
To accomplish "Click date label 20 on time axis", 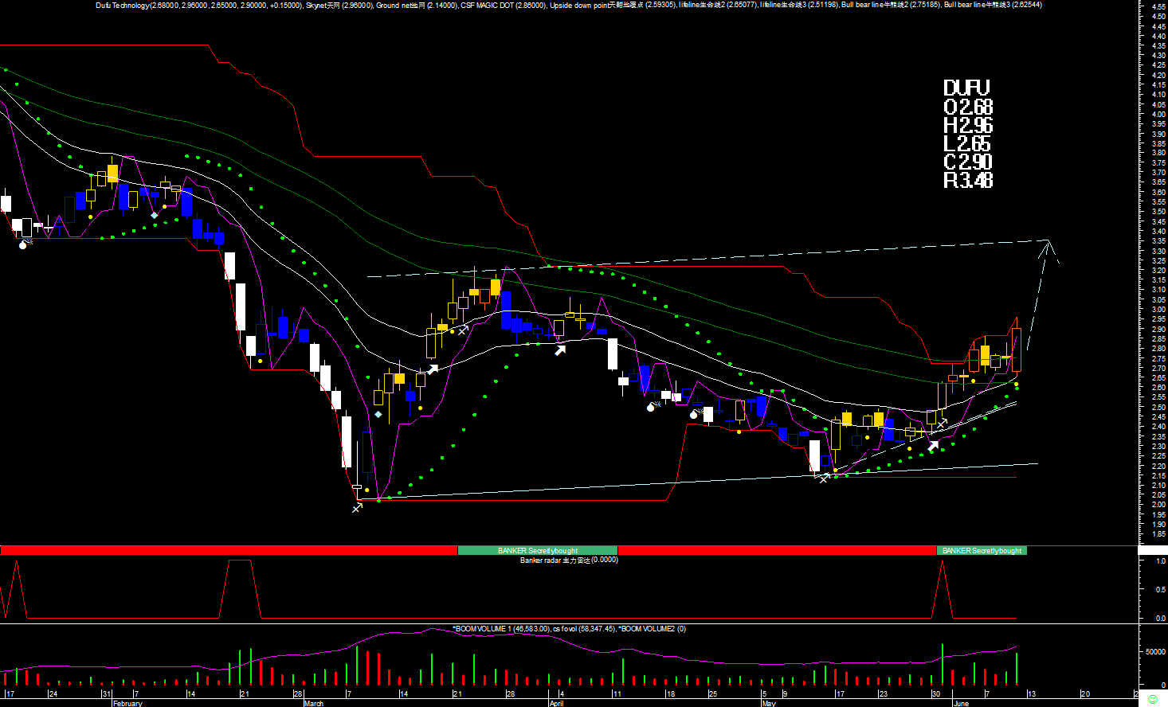I will click(x=1084, y=694).
